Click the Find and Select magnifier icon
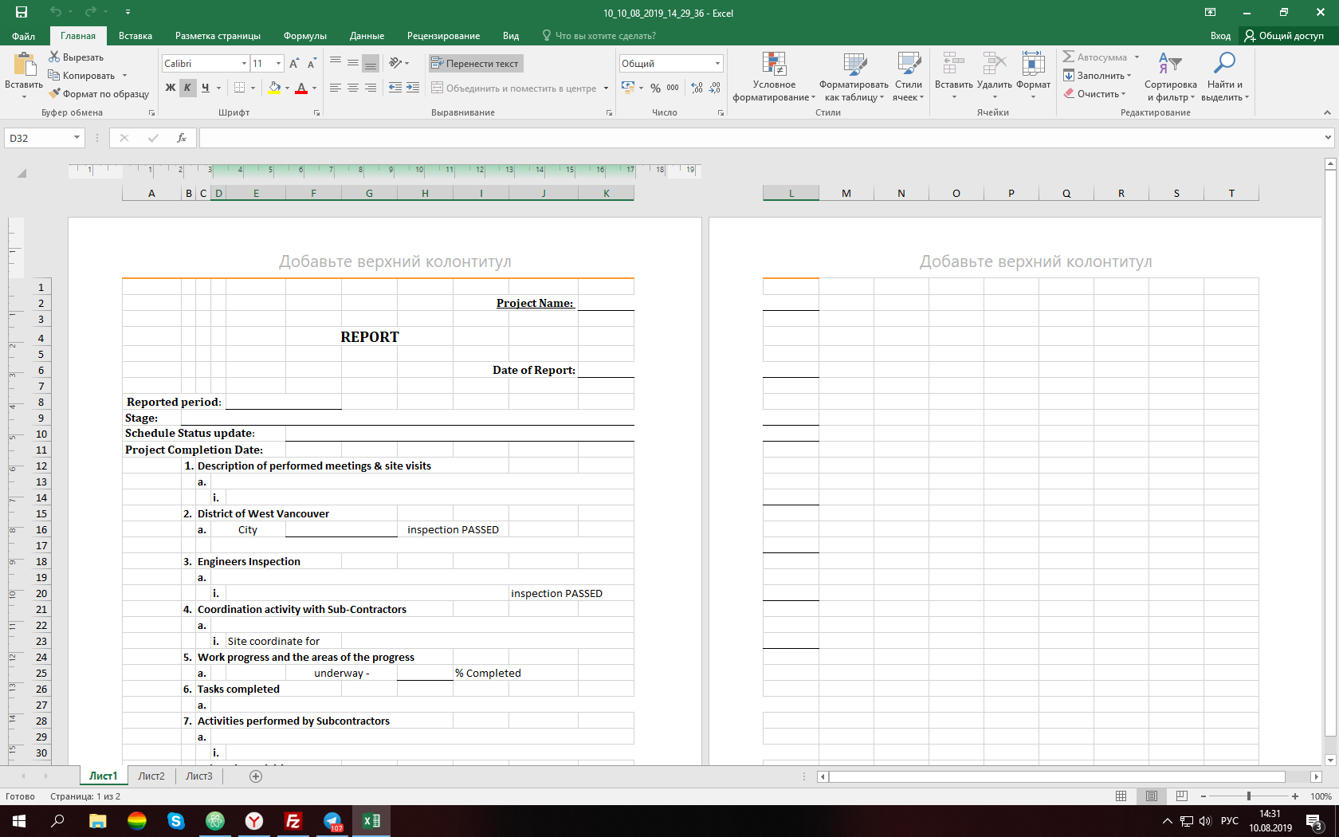 pos(1224,64)
